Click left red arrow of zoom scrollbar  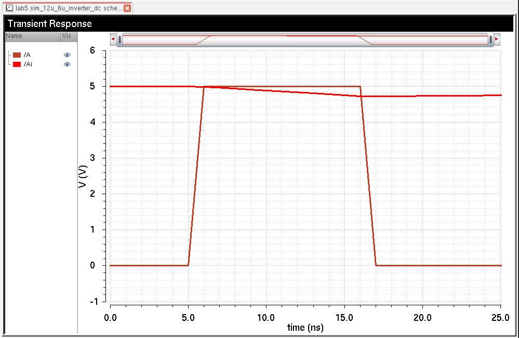point(113,39)
